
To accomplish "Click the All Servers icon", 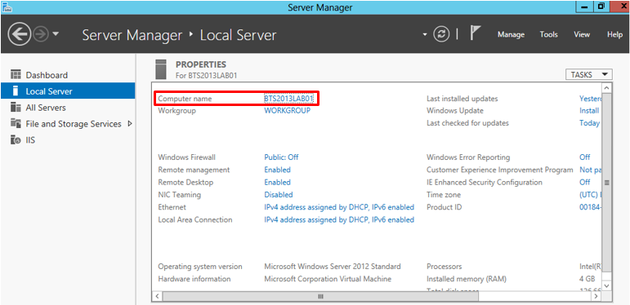I will [x=16, y=108].
